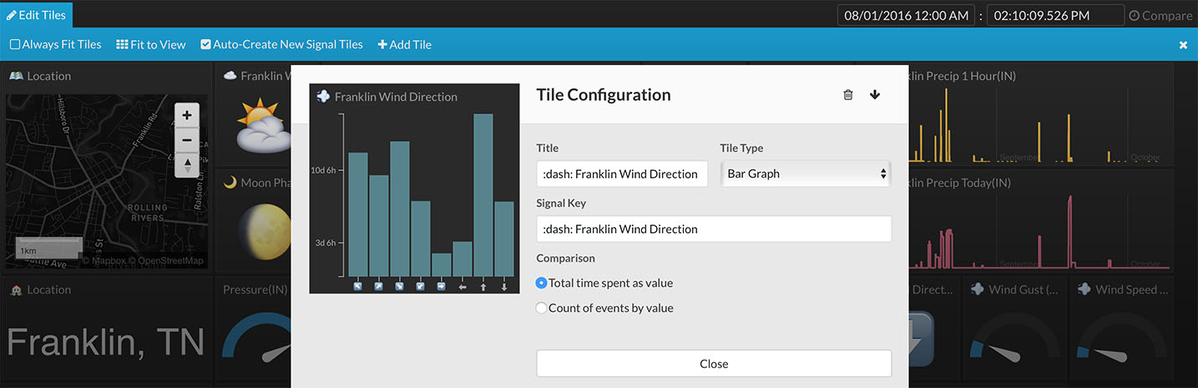Click the Edit Tiles tab
The image size is (1198, 388).
click(x=37, y=14)
